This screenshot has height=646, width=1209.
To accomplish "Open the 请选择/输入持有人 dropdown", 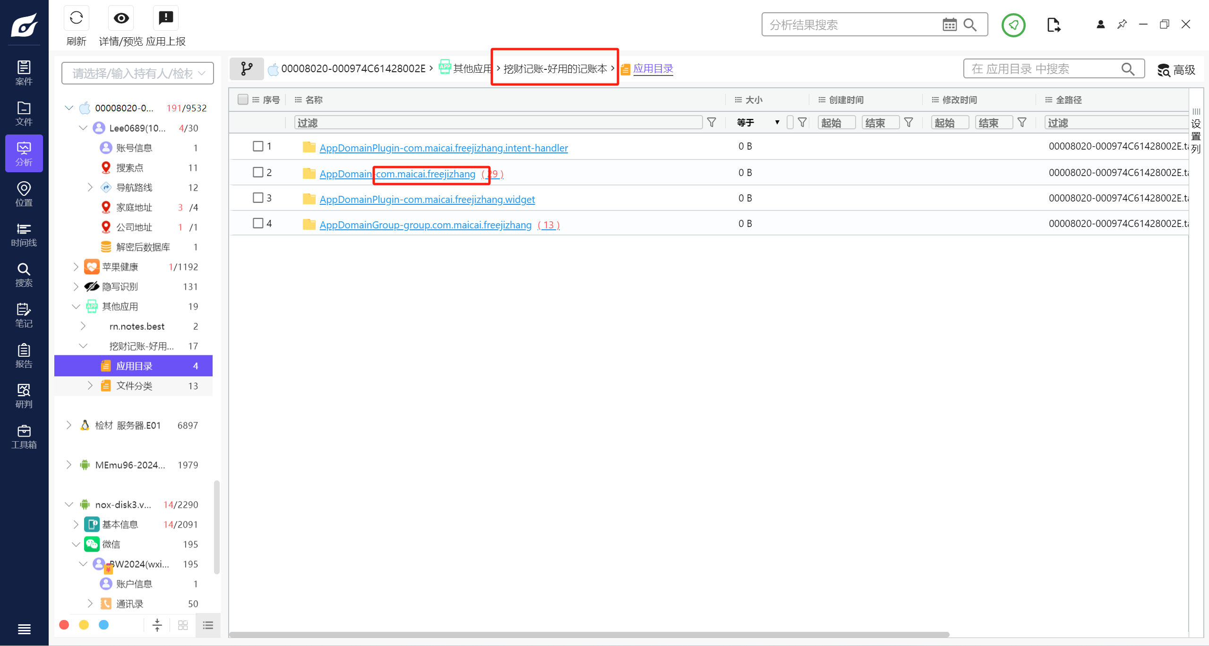I will point(137,73).
